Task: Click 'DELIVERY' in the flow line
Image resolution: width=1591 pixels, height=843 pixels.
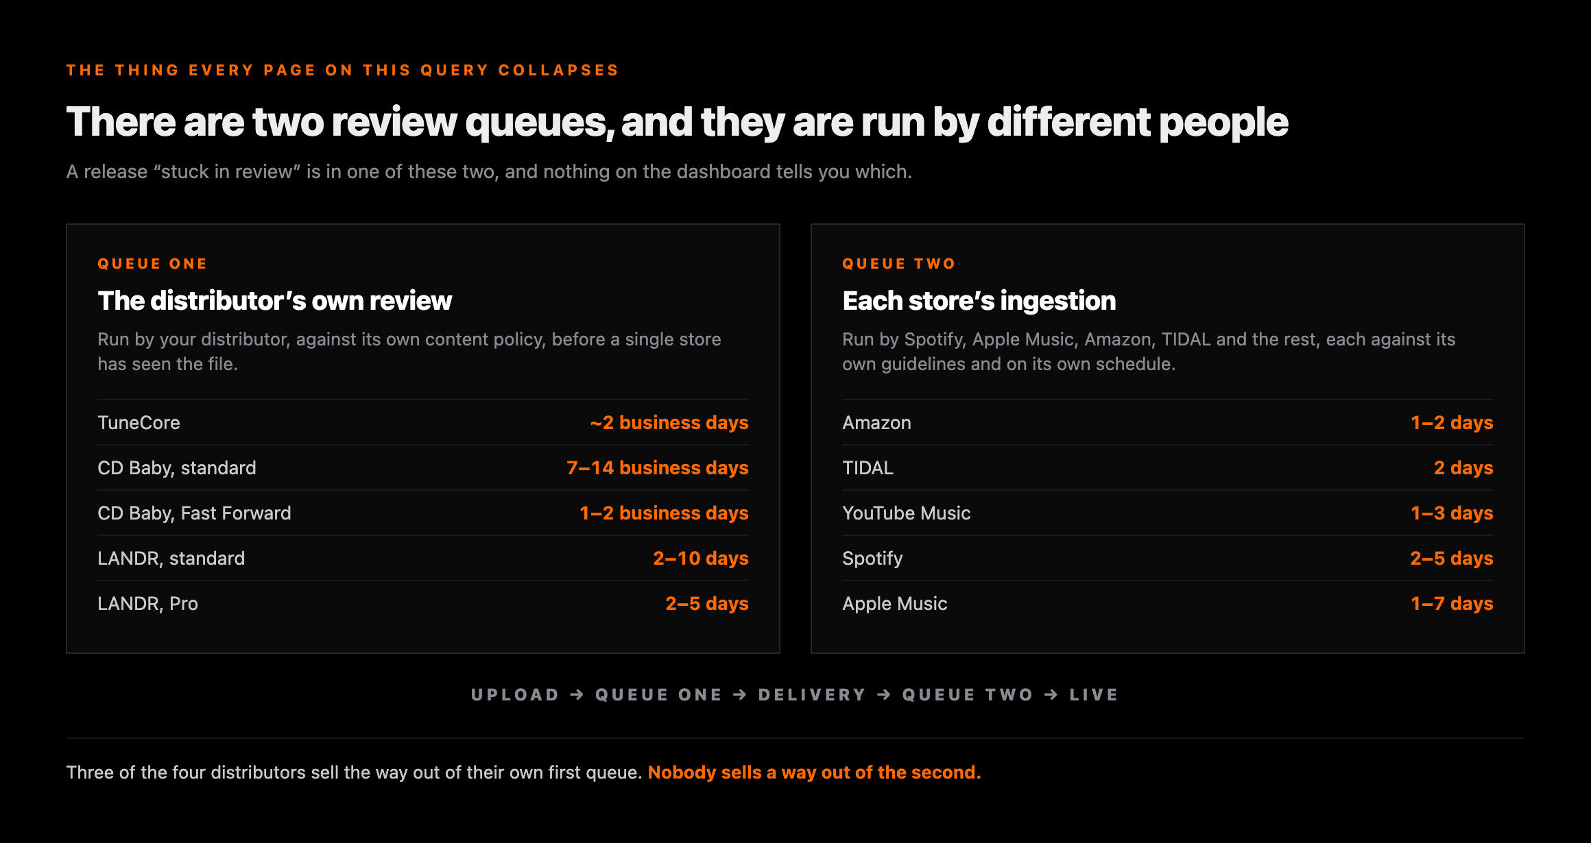Action: (x=812, y=695)
